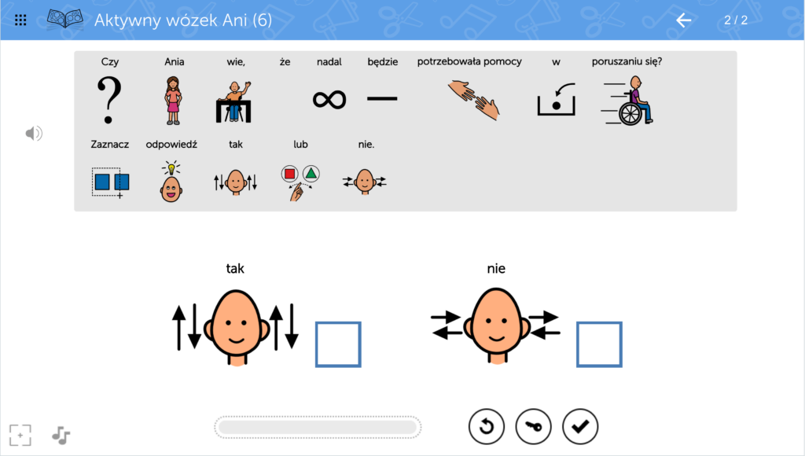Click the open book logo icon
805x456 pixels.
(65, 19)
